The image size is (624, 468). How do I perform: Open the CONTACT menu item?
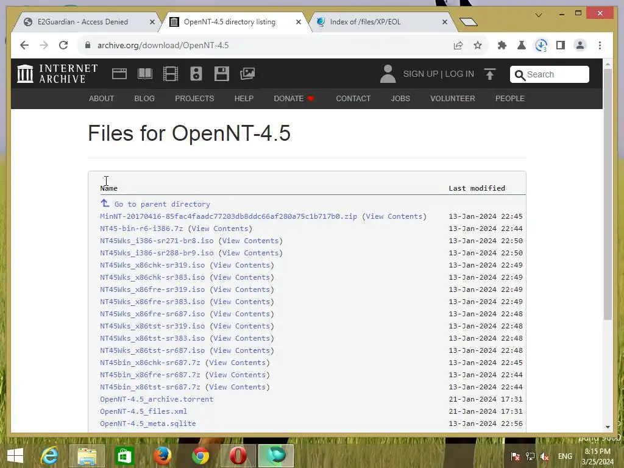click(353, 99)
